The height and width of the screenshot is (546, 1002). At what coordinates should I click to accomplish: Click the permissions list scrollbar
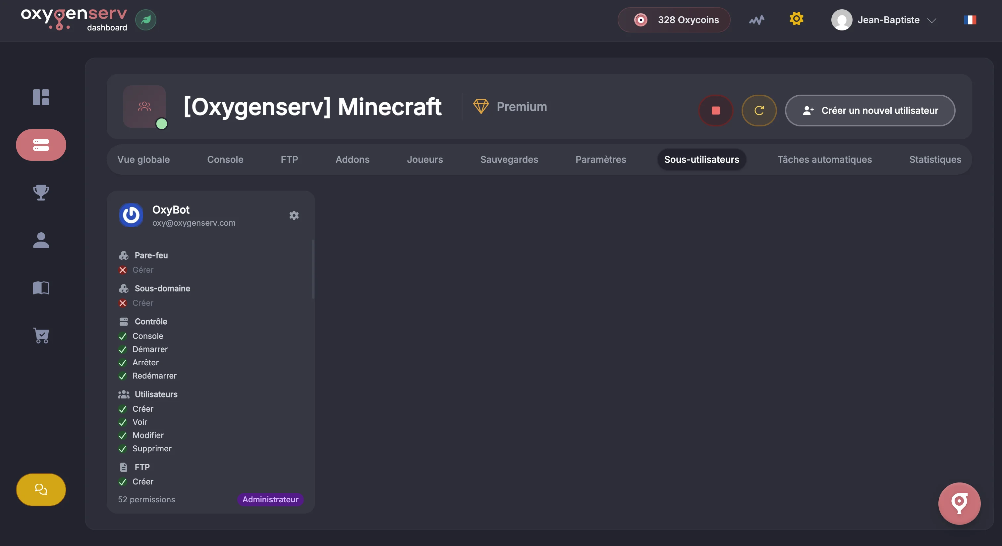pyautogui.click(x=313, y=269)
